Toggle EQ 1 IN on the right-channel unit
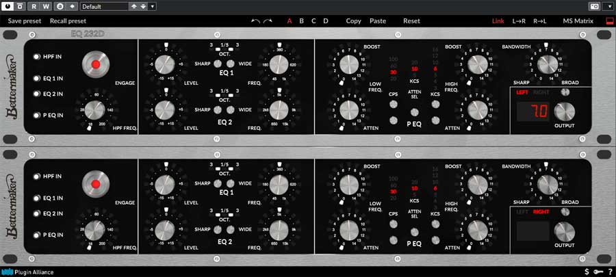 coord(37,198)
